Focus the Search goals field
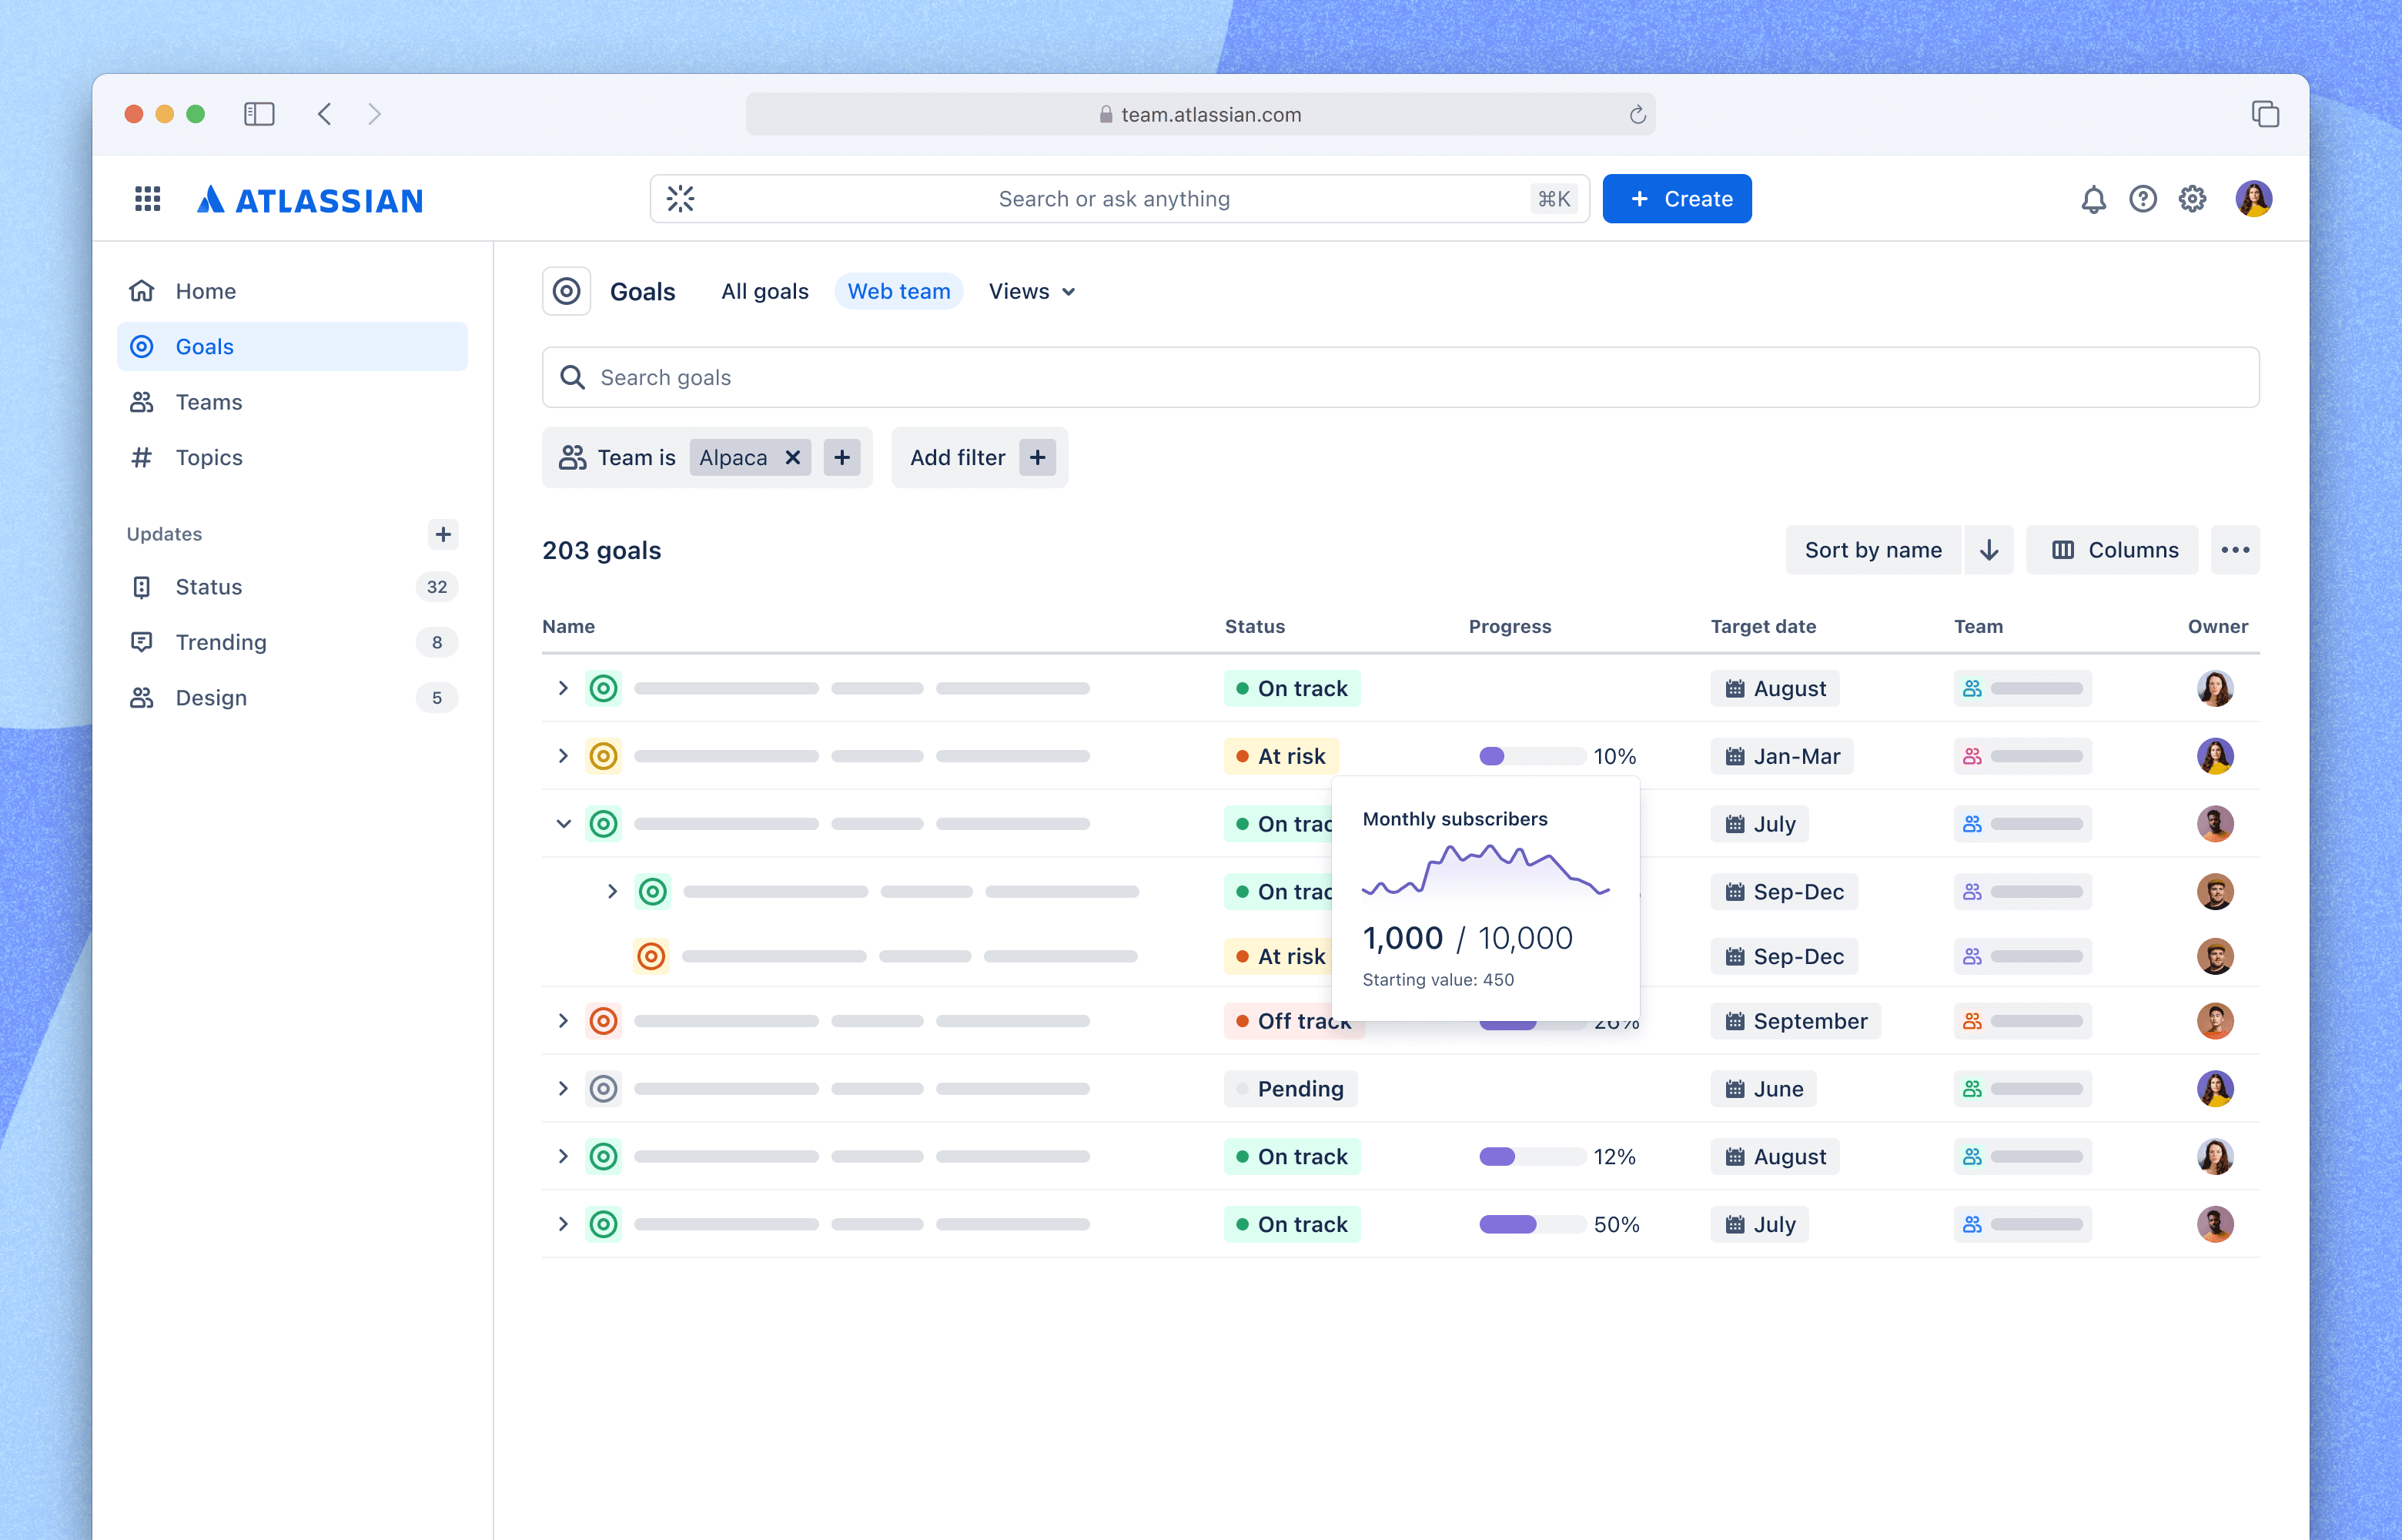The height and width of the screenshot is (1540, 2402). (x=1400, y=377)
